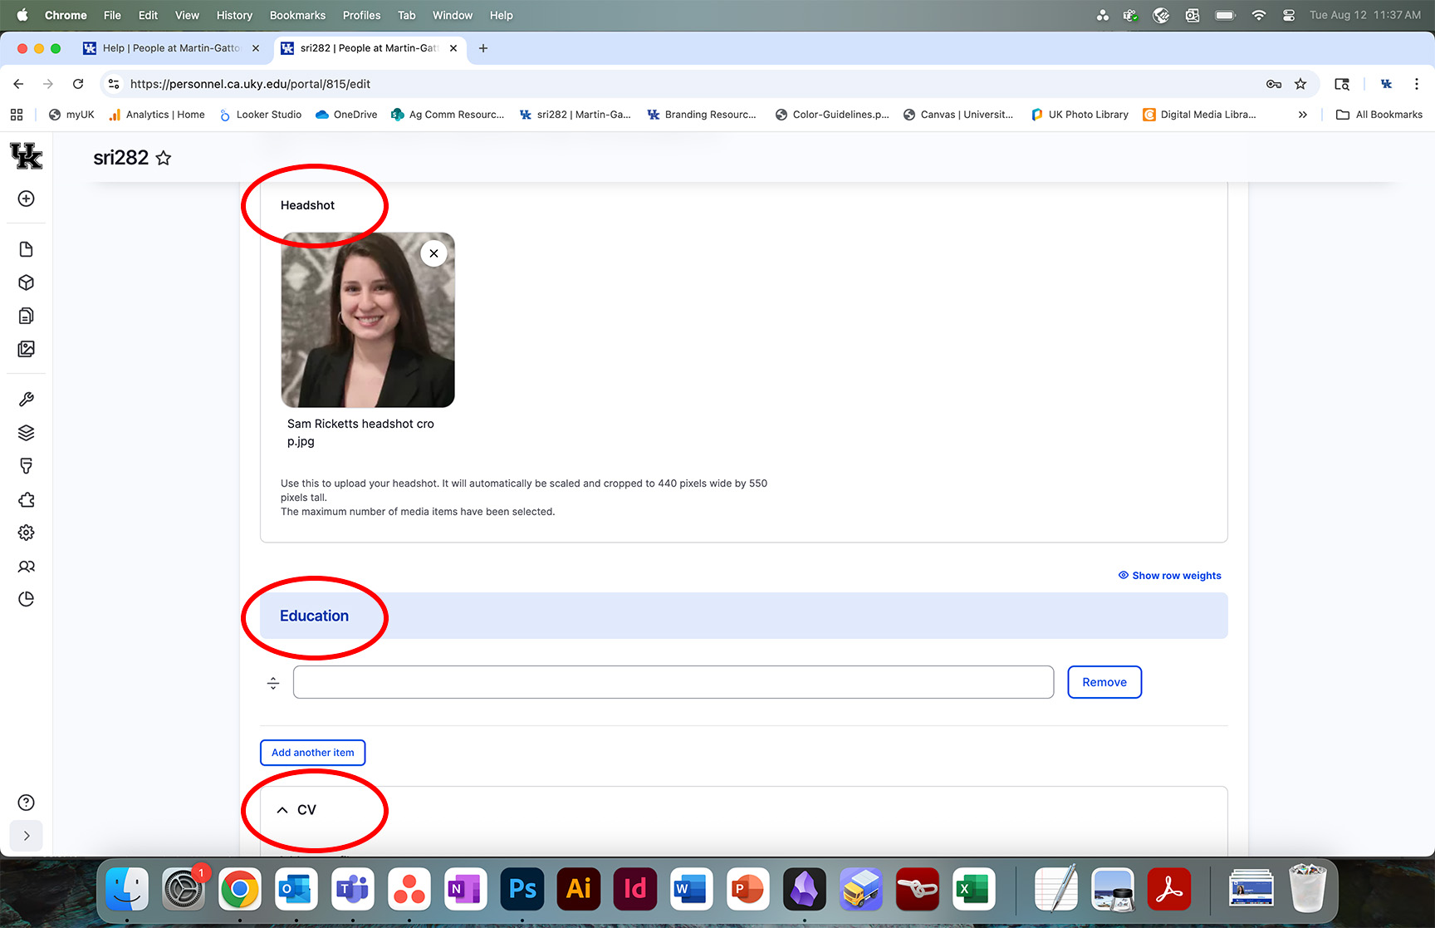Open Excel from the dock

click(x=974, y=889)
